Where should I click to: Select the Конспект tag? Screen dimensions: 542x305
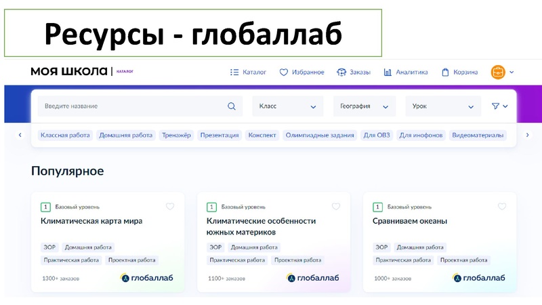point(262,135)
